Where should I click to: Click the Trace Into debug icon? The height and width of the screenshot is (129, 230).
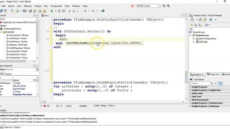point(69,11)
